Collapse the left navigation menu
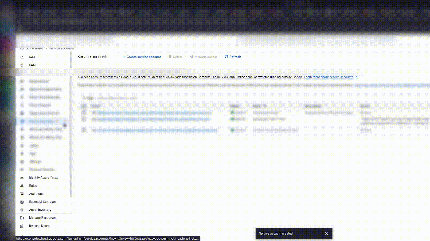Viewport: 430px width, 241px height. (22, 236)
